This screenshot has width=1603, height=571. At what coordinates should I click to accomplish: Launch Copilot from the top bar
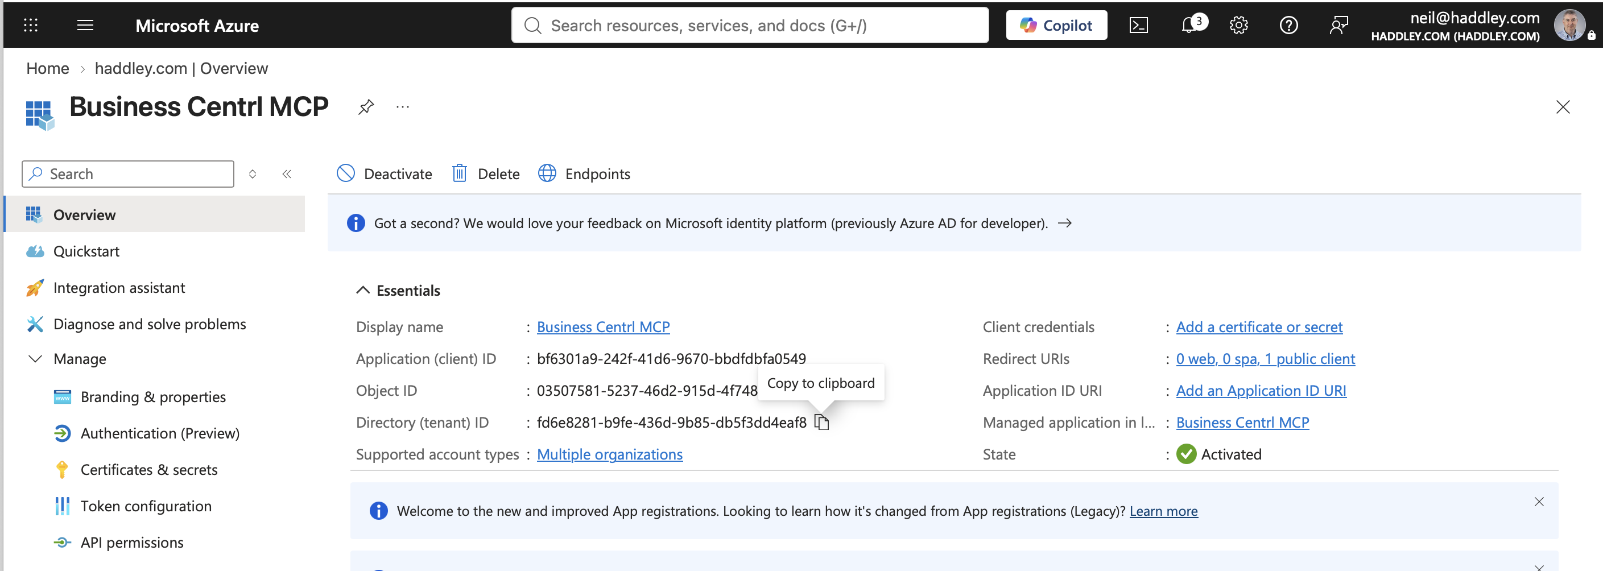[x=1056, y=26]
